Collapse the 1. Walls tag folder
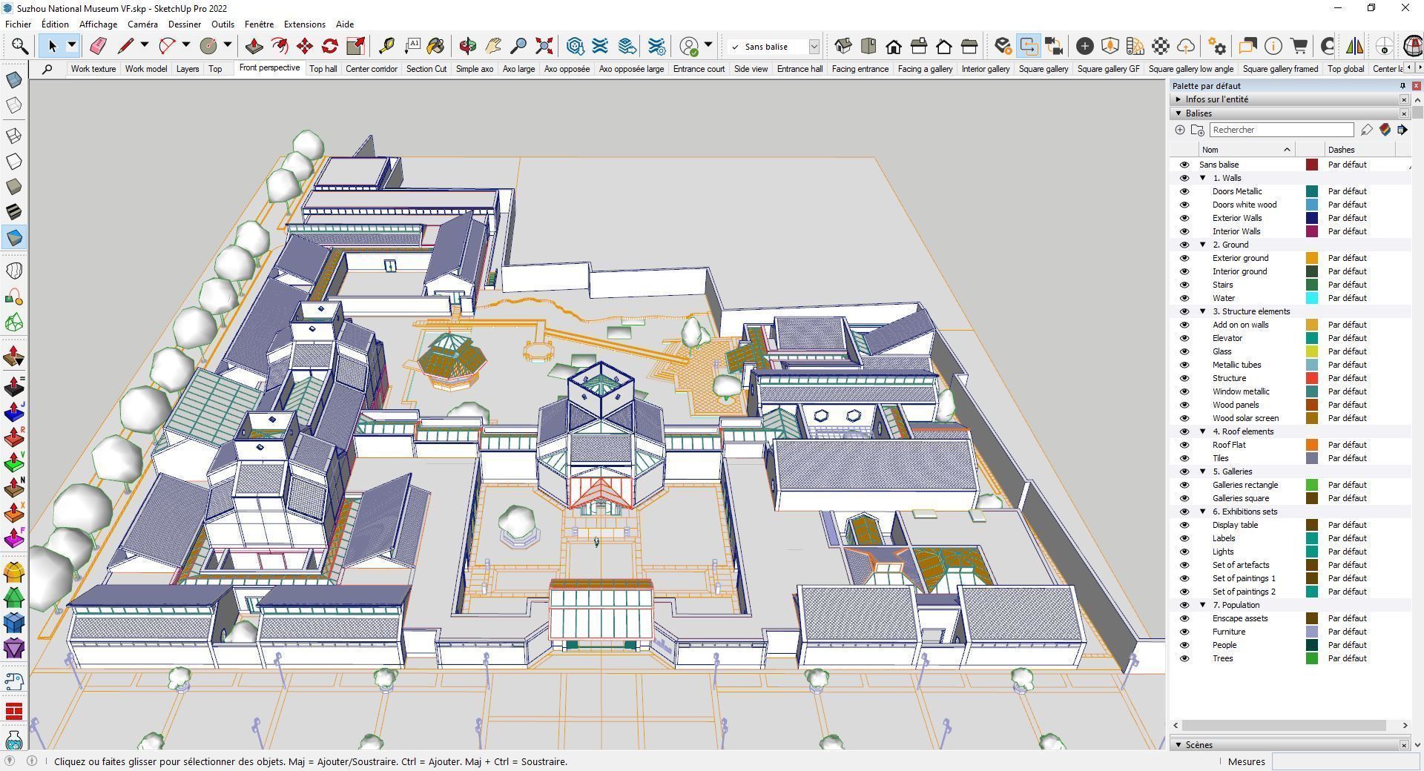The image size is (1424, 771). [x=1203, y=178]
